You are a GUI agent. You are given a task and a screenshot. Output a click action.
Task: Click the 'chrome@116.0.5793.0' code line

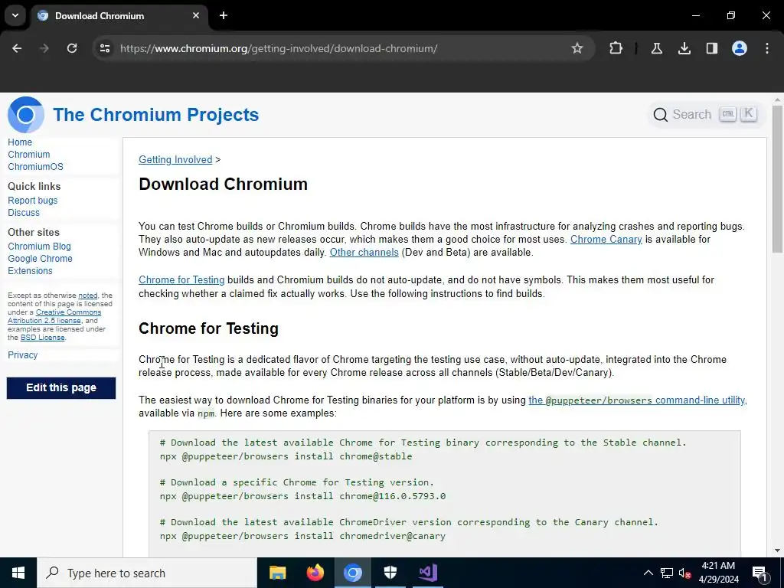[x=302, y=496]
